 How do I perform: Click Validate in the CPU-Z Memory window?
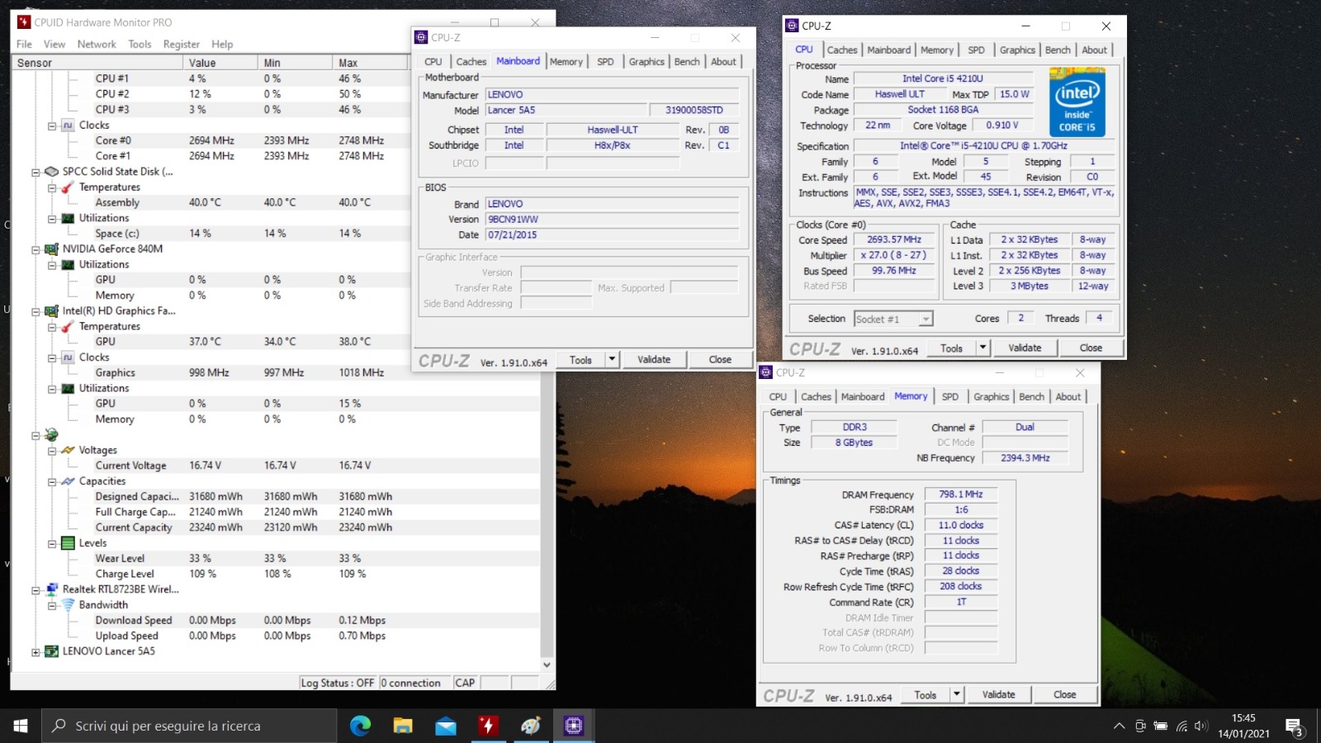click(999, 694)
